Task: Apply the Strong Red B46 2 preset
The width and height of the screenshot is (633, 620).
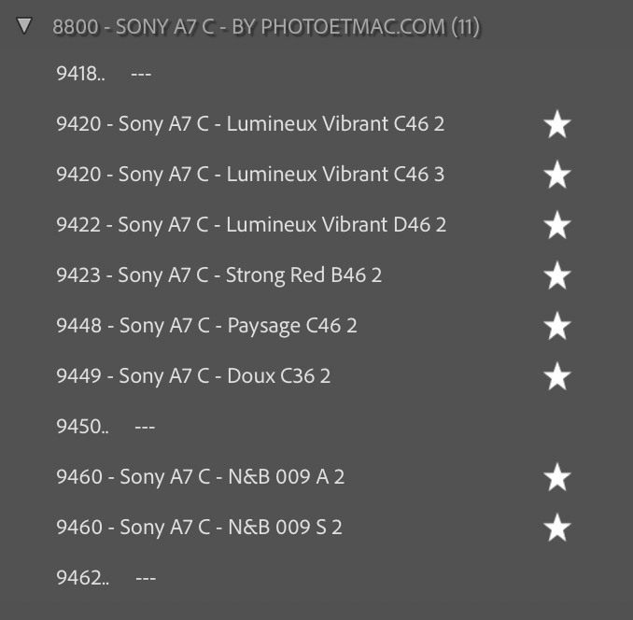Action: pyautogui.click(x=219, y=275)
